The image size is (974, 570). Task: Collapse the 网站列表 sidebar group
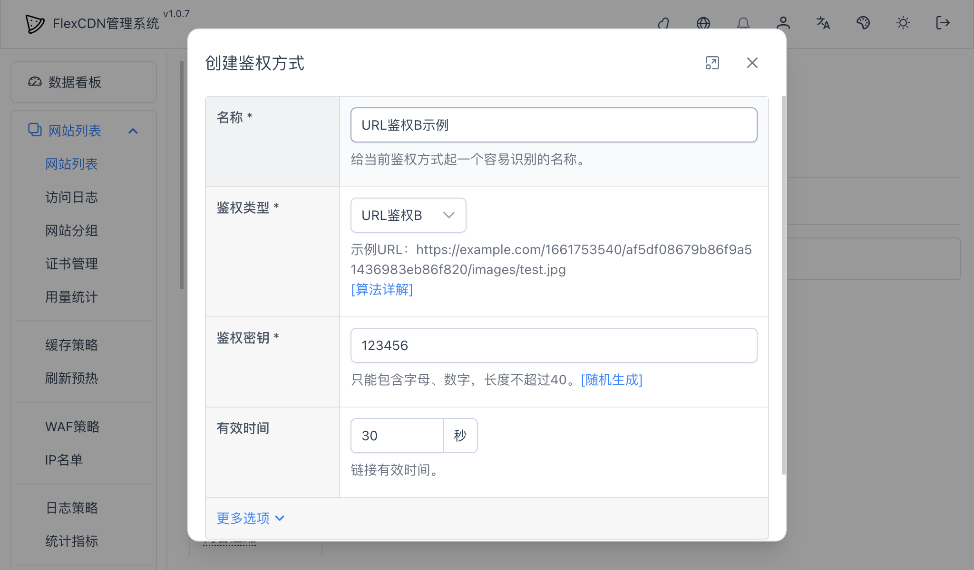tap(134, 131)
